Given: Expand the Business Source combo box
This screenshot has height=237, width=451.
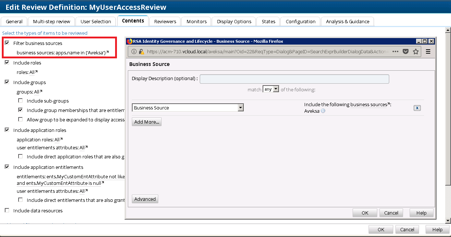Looking at the screenshot, I should [240, 108].
